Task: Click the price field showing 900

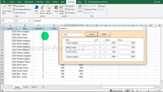Action: [110, 52]
